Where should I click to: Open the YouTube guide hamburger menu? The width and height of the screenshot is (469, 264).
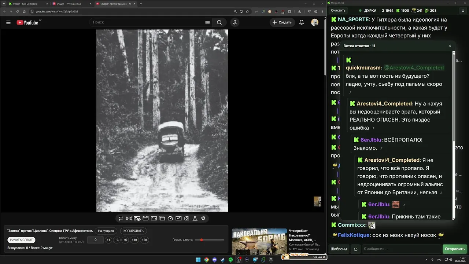pyautogui.click(x=8, y=22)
